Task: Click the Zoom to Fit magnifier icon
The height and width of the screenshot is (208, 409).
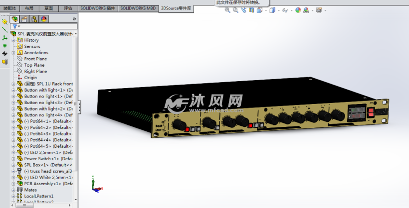Action: (x=227, y=10)
